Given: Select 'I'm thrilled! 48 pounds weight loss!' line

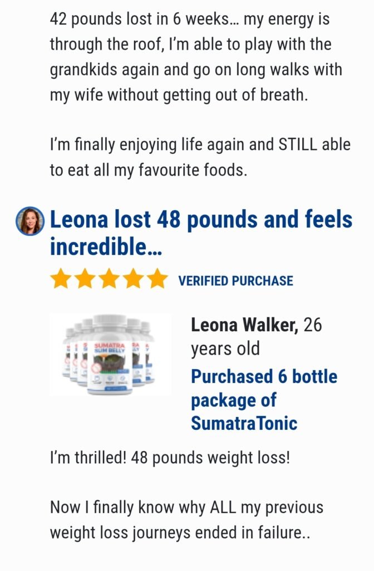Looking at the screenshot, I should point(170,458).
